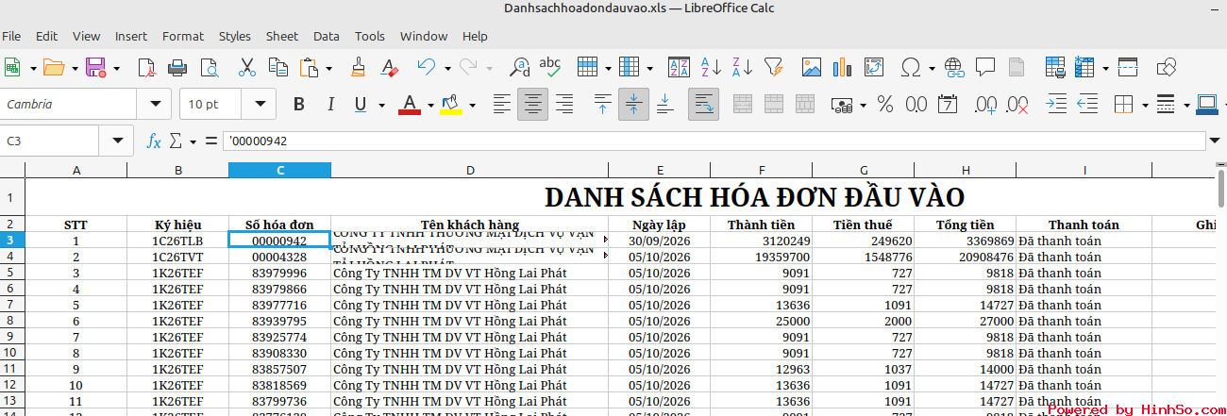Open the Draw shapes icon
This screenshot has height=416, width=1227.
pyautogui.click(x=1167, y=67)
